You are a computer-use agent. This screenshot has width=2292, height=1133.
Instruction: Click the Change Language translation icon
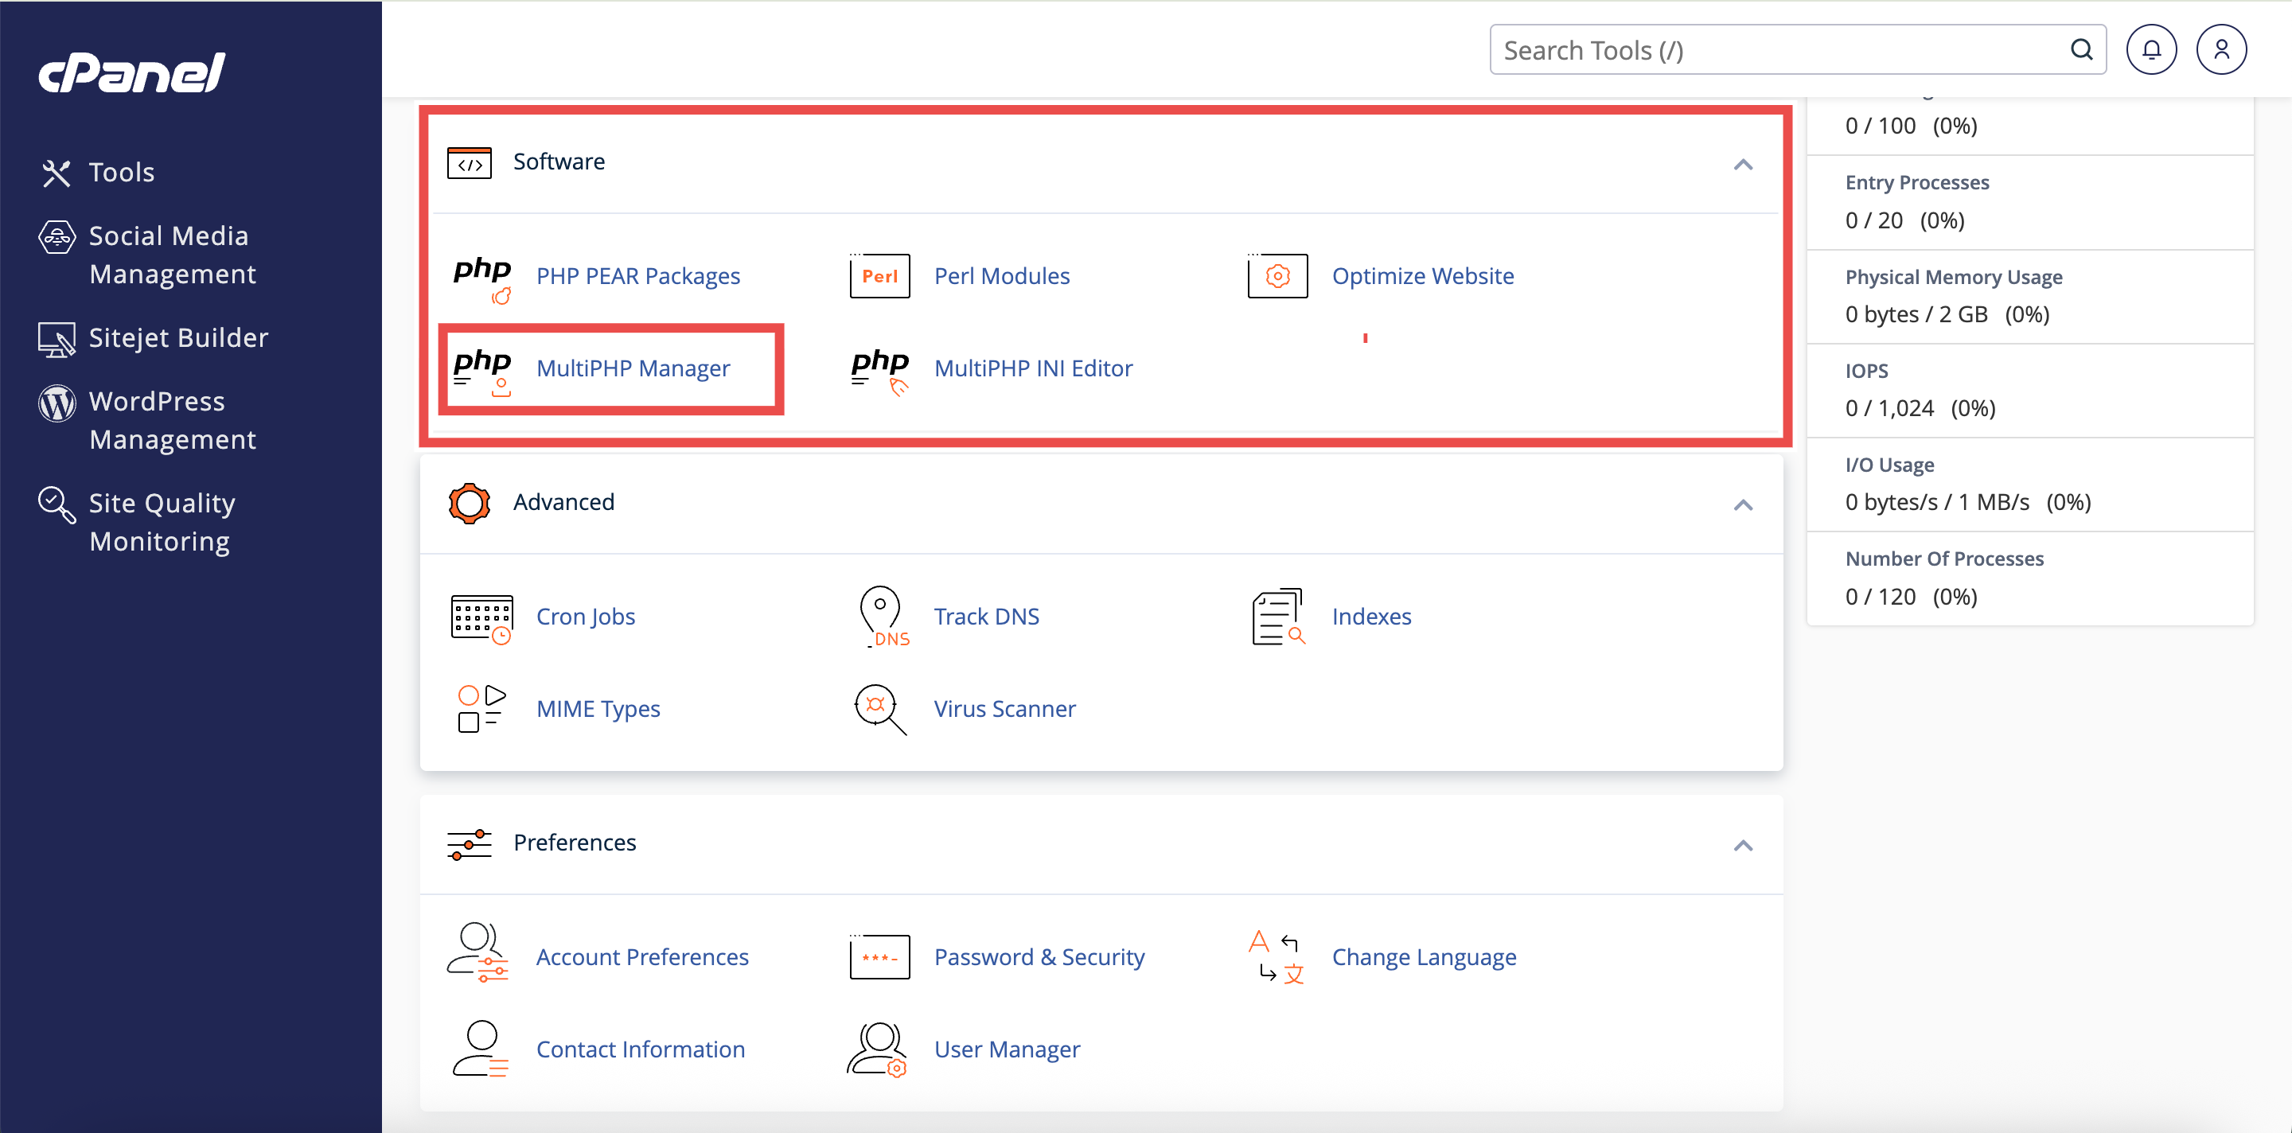point(1277,957)
